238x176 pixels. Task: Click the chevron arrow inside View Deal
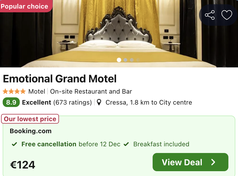click(x=213, y=162)
